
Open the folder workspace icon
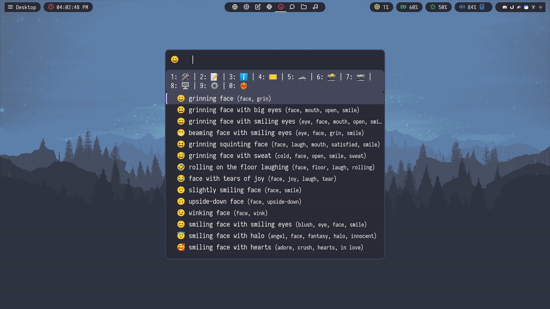(x=304, y=7)
